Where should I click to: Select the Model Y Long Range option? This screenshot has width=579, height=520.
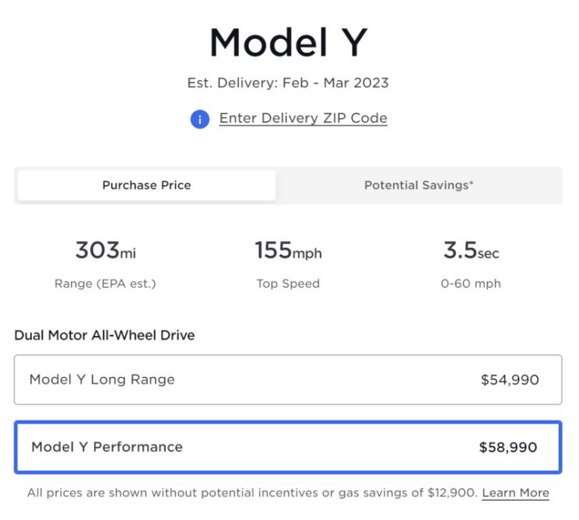click(287, 380)
